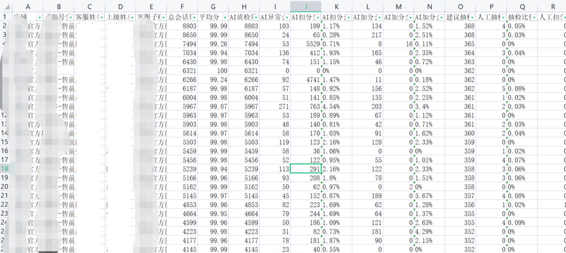Select entire column K by its header
Viewport: 566px width, 253px height.
point(337,7)
